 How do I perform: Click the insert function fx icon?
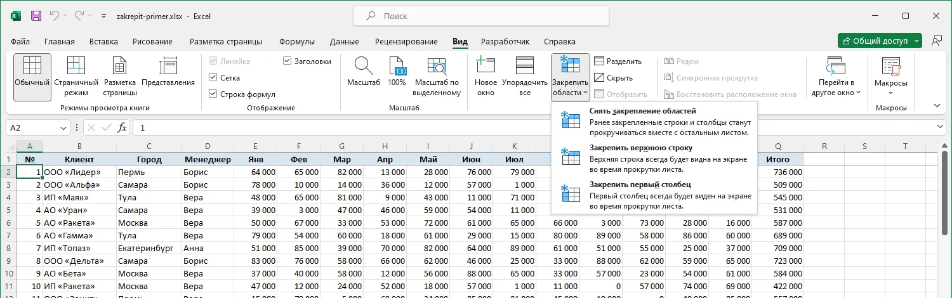point(122,127)
